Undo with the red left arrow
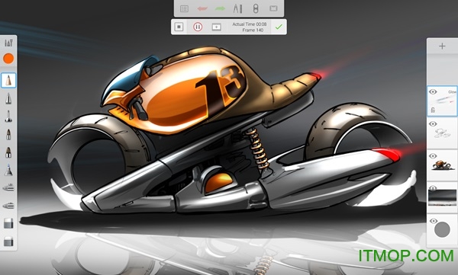 [x=202, y=8]
